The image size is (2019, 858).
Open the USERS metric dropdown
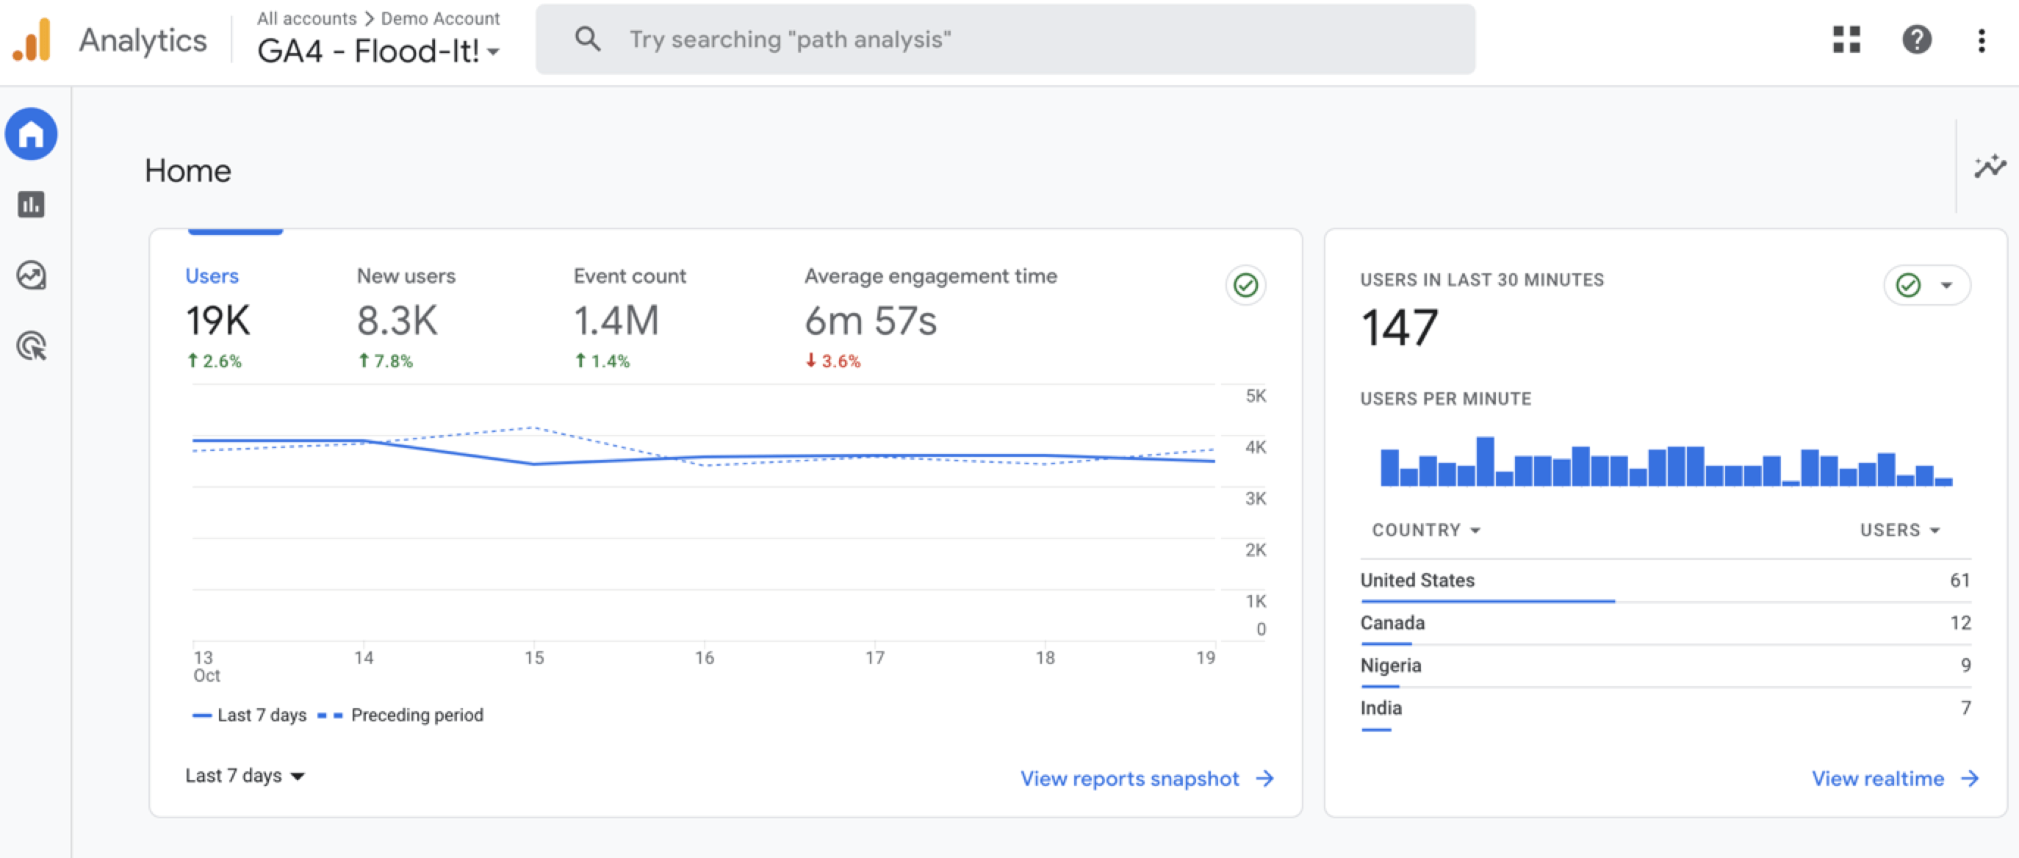pos(1899,530)
